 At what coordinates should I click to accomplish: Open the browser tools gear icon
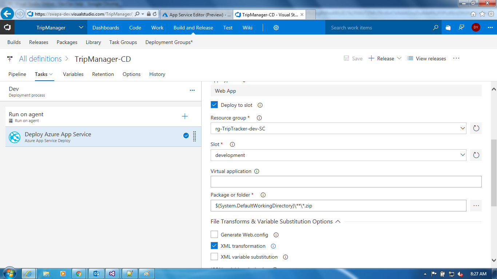click(491, 14)
